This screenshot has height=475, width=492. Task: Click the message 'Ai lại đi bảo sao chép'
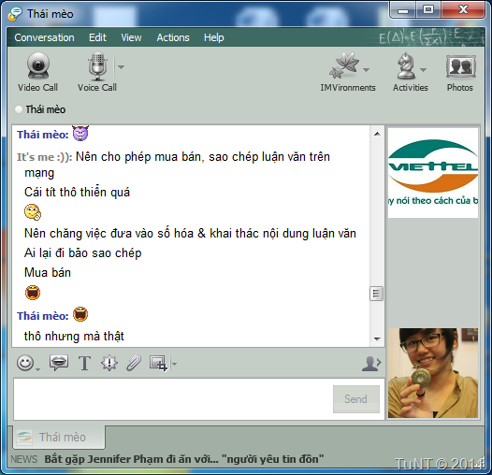click(x=83, y=253)
